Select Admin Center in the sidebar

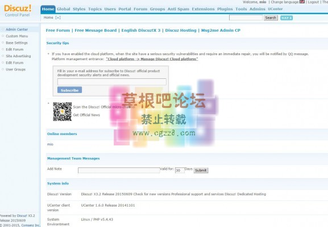(x=16, y=30)
